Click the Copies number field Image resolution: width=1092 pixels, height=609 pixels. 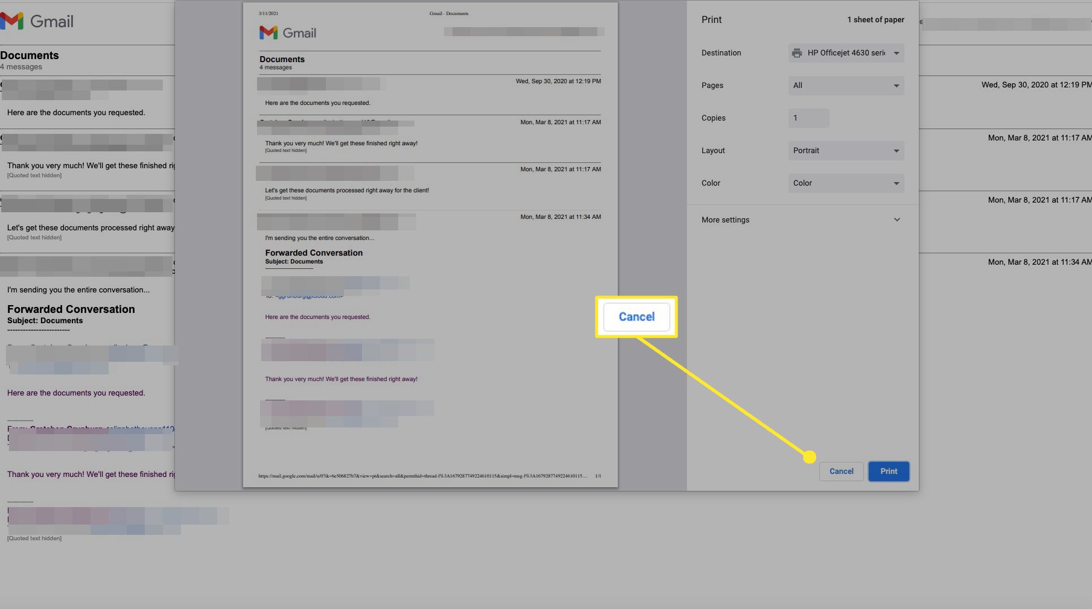click(808, 118)
